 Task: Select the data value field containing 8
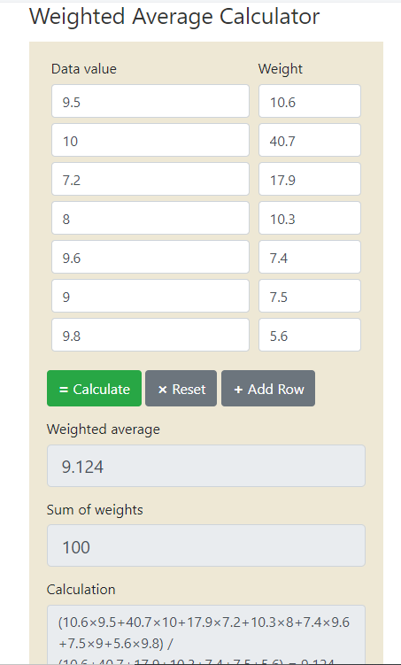tap(150, 218)
